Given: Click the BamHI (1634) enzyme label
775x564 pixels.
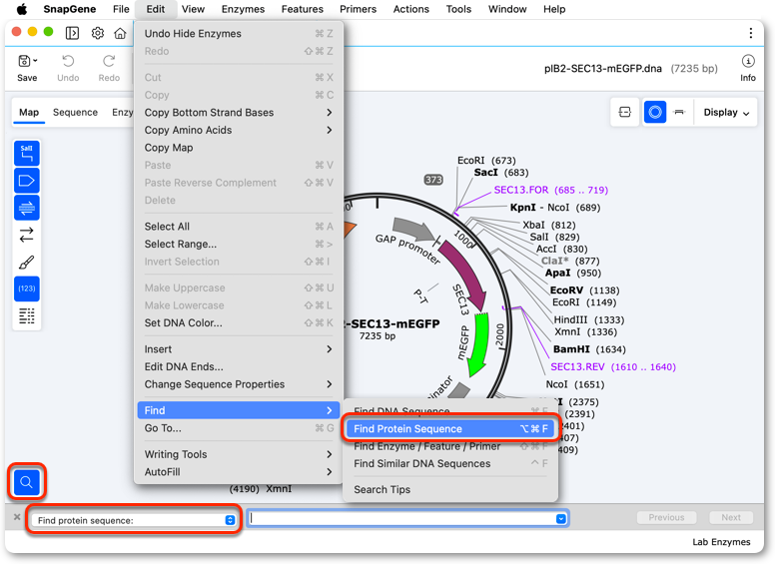Looking at the screenshot, I should [589, 349].
